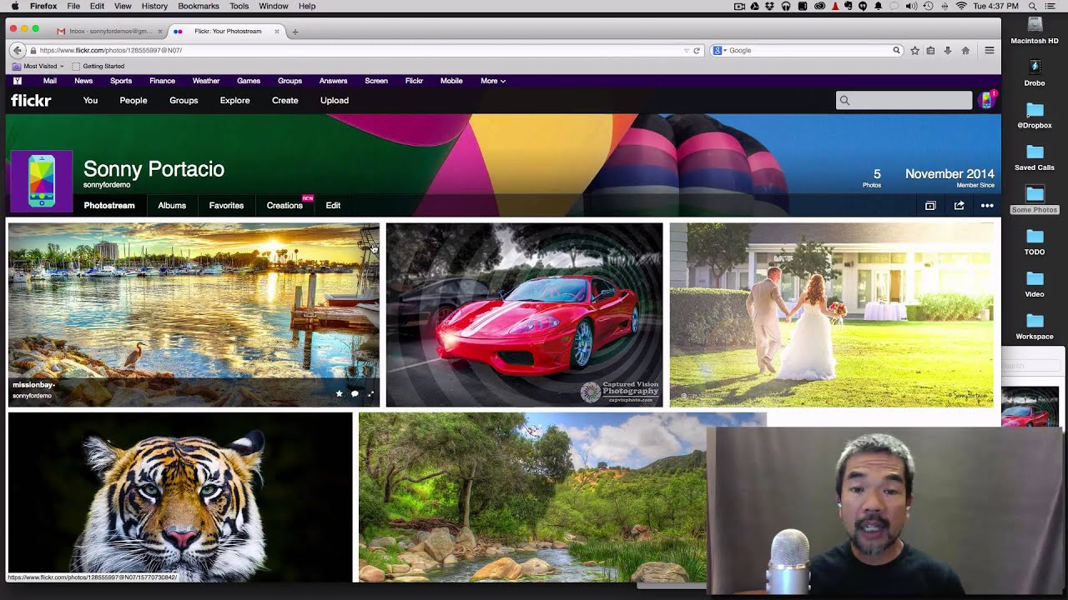Click the missionbay- photo title
1068x600 pixels.
coord(33,385)
